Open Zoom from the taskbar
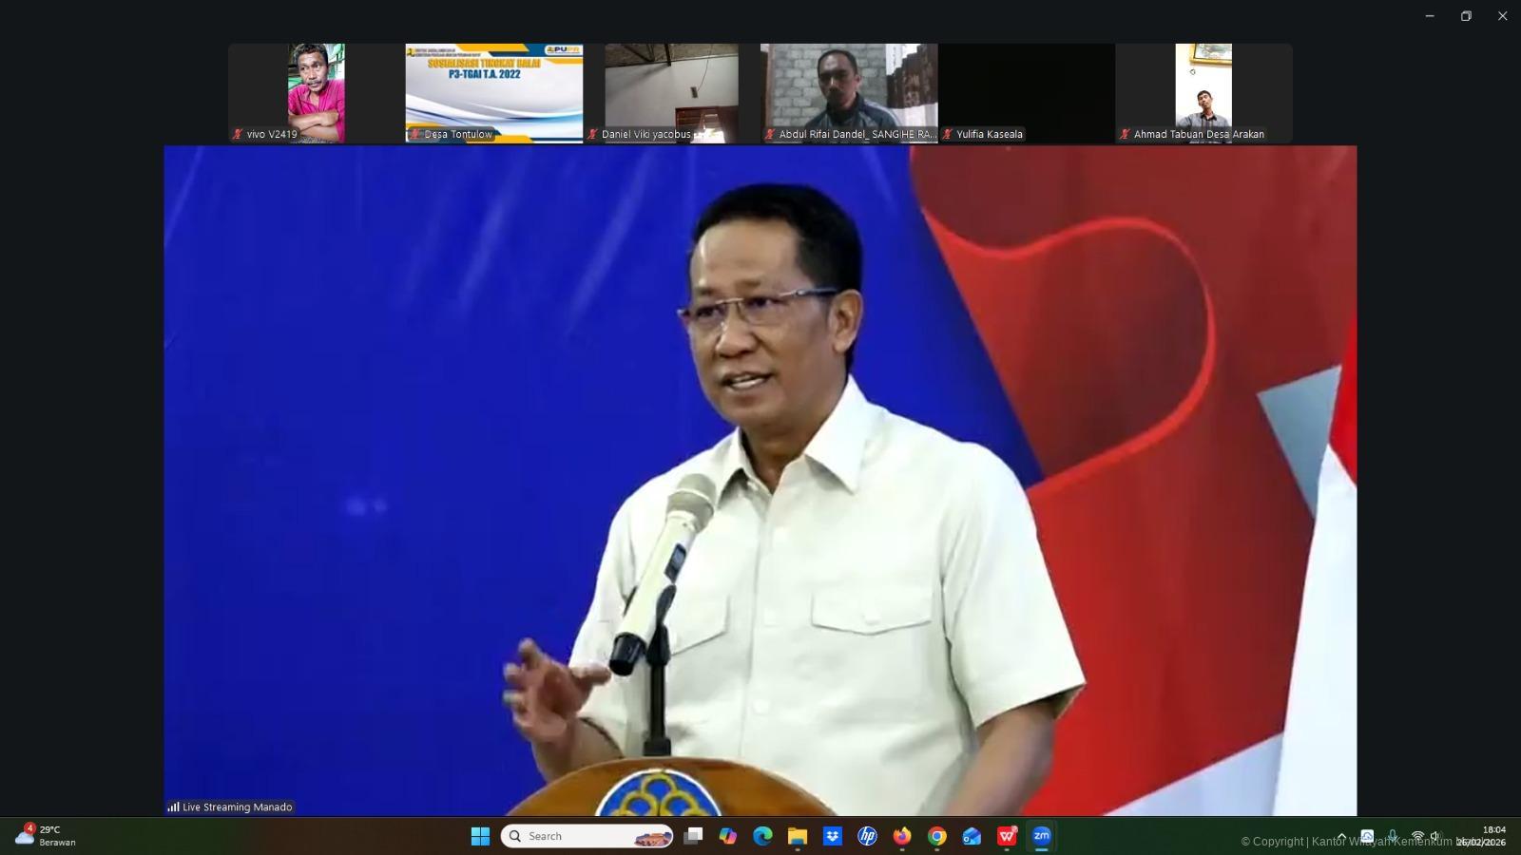The height and width of the screenshot is (855, 1521). (1042, 836)
